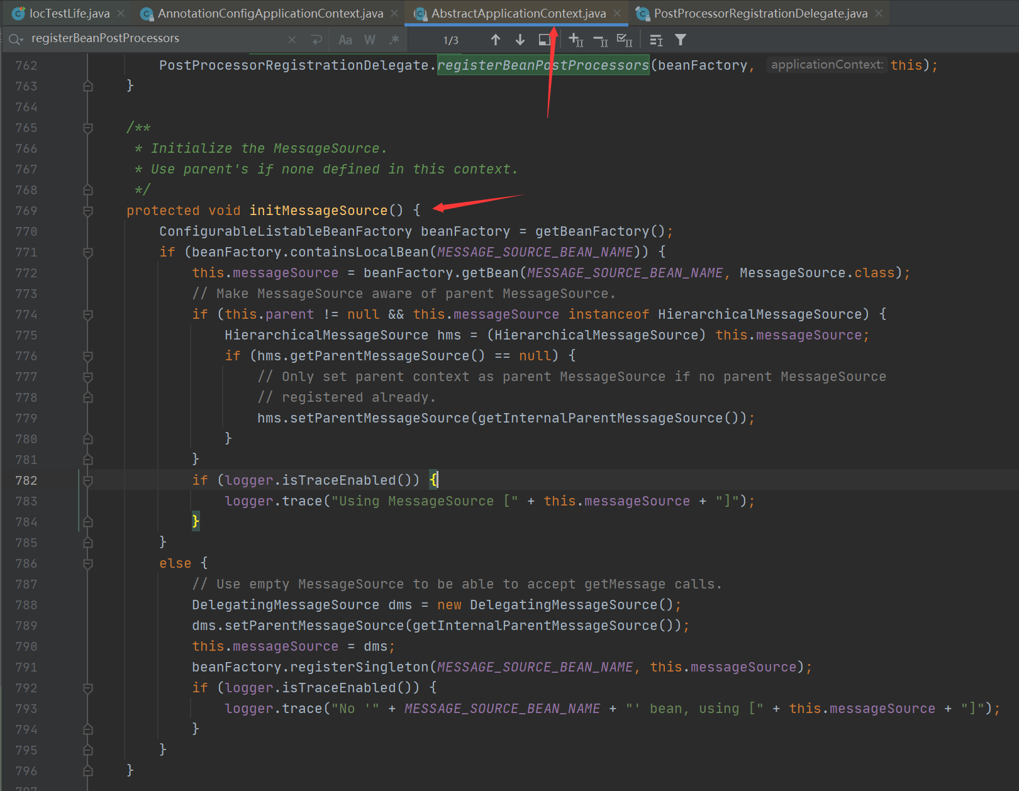The height and width of the screenshot is (791, 1019).
Task: Click the fold end marker at line 768
Action: 88,190
